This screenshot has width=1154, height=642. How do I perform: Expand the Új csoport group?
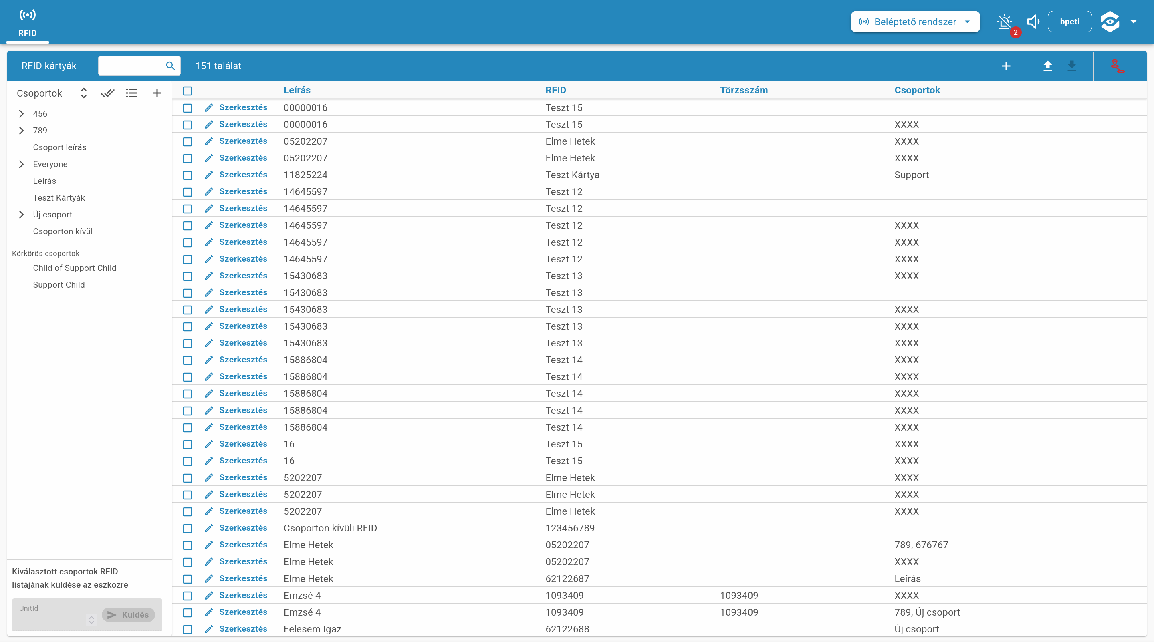(x=21, y=214)
